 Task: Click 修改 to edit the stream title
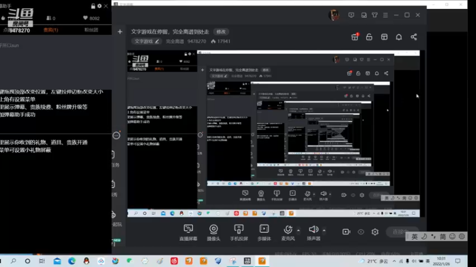point(221,31)
